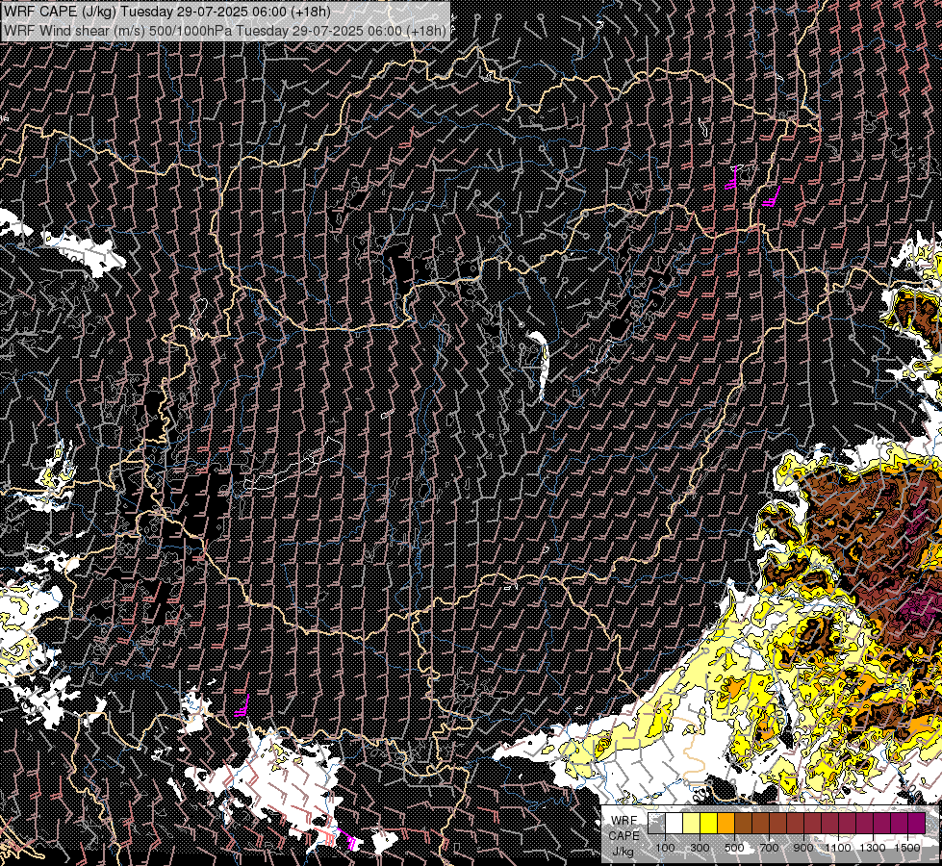This screenshot has height=866, width=942.
Task: Click the pale yellow CAPE legend swatch
Action: click(692, 823)
